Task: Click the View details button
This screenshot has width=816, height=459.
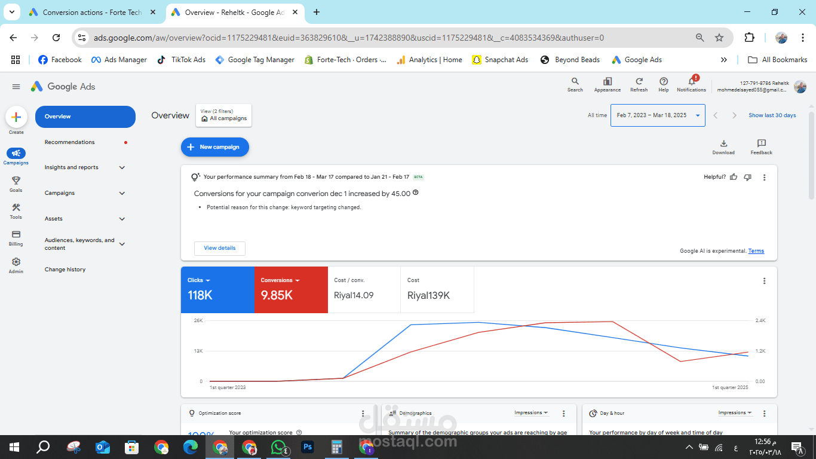Action: [x=220, y=248]
